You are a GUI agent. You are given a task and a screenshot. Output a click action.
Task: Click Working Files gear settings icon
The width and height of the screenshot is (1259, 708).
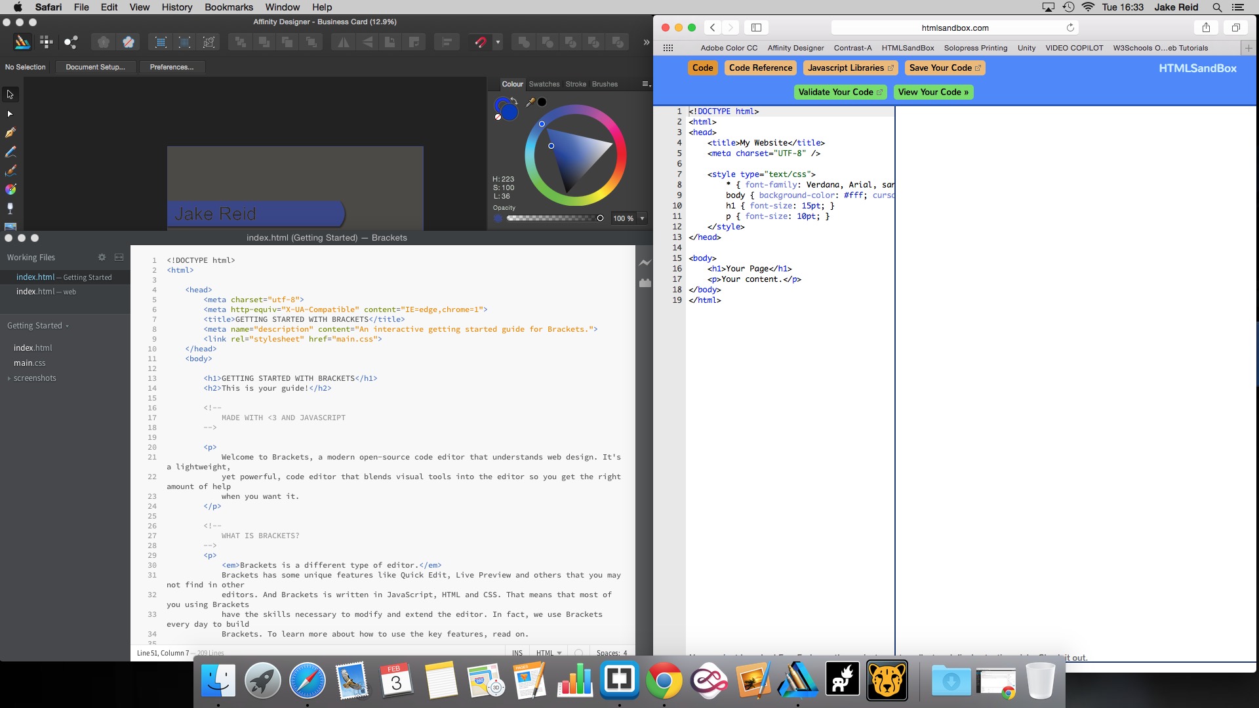click(x=102, y=258)
